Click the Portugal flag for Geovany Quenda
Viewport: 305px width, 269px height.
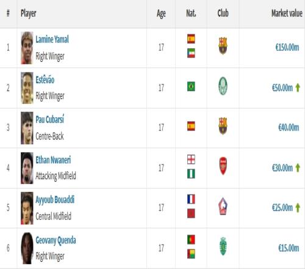tap(191, 240)
